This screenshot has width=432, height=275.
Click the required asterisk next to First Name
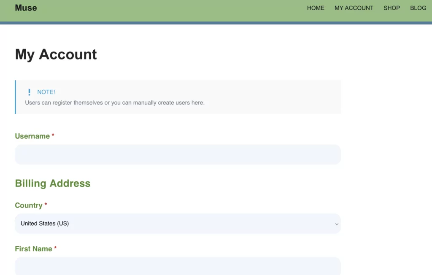coord(55,248)
